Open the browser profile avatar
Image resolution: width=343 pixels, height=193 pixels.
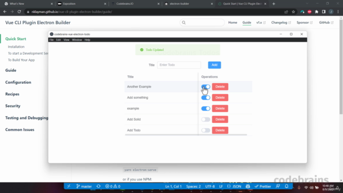point(331,12)
